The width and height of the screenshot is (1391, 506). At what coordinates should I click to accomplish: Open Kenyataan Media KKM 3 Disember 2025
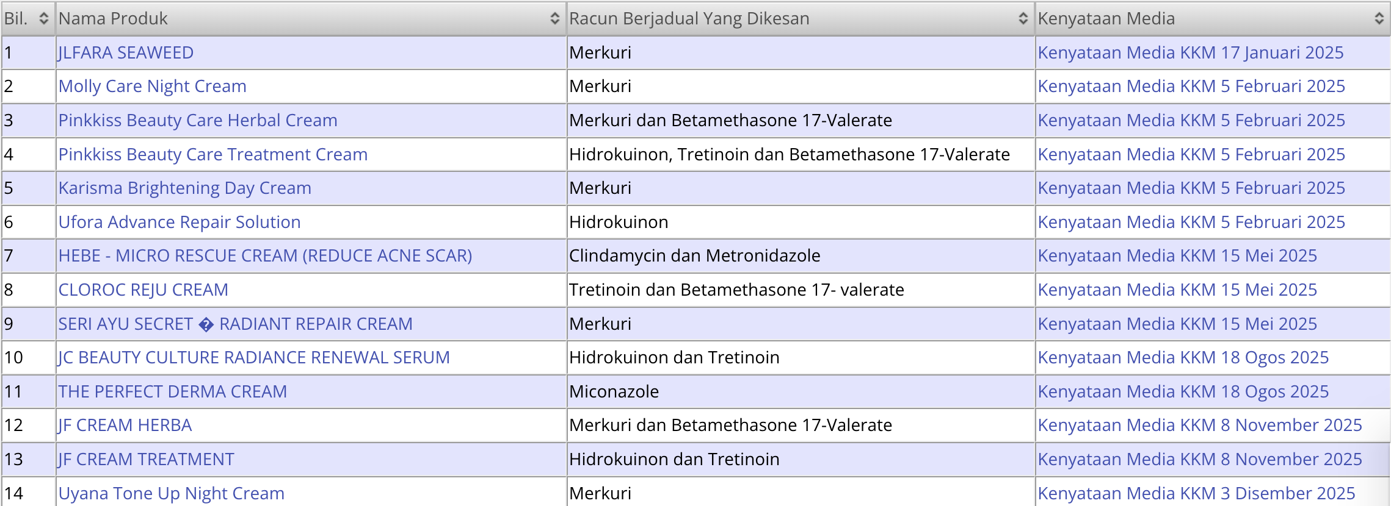[1197, 493]
